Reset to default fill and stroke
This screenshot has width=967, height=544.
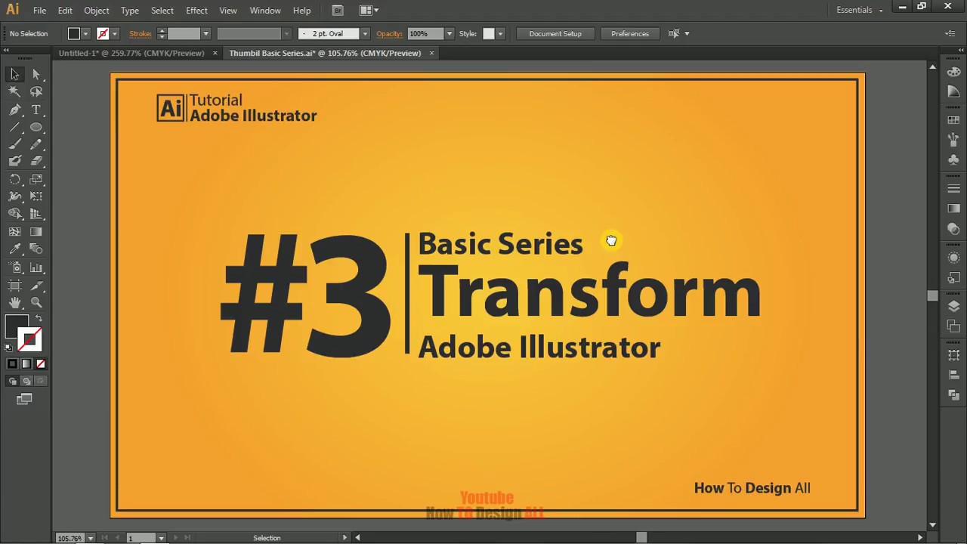(x=8, y=348)
